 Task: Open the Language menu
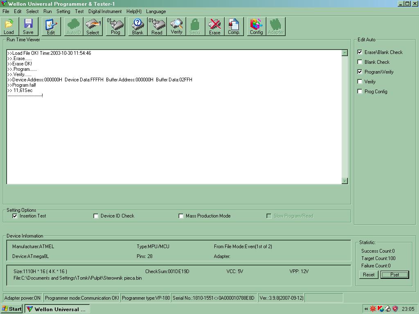(156, 11)
